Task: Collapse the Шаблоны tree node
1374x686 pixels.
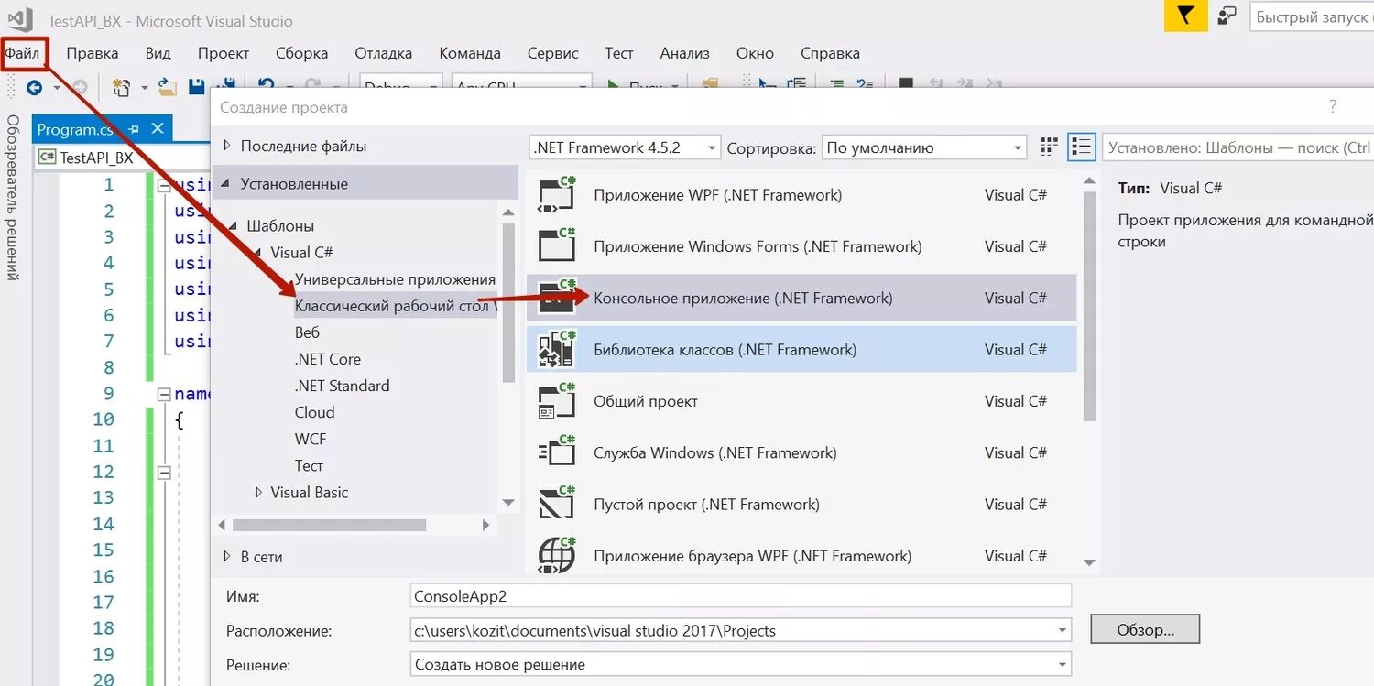Action: [x=234, y=226]
